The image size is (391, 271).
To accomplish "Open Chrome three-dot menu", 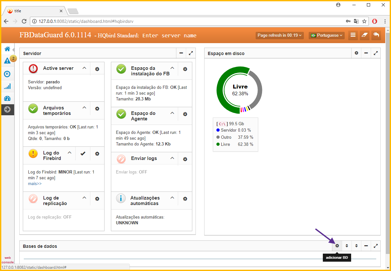I will pyautogui.click(x=385, y=21).
